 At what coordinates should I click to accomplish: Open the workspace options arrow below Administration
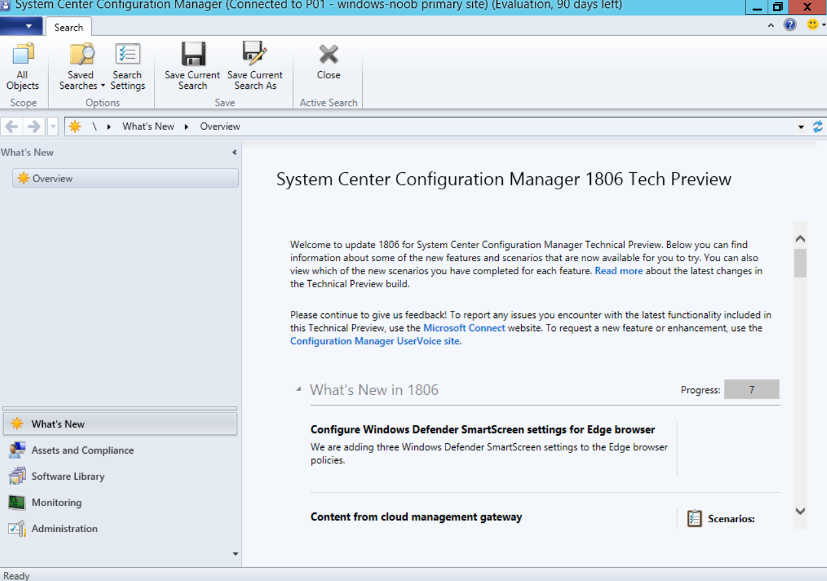pos(235,554)
